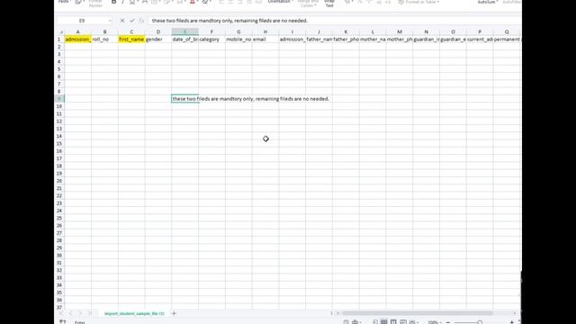
Task: Select column D header
Action: [x=158, y=32]
